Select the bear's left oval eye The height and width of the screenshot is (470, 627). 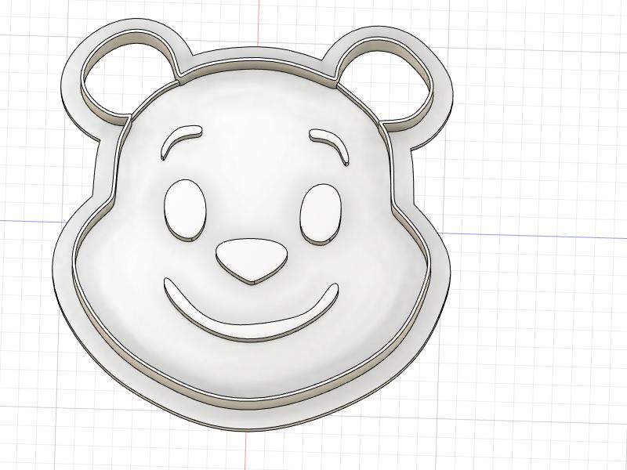(185, 210)
